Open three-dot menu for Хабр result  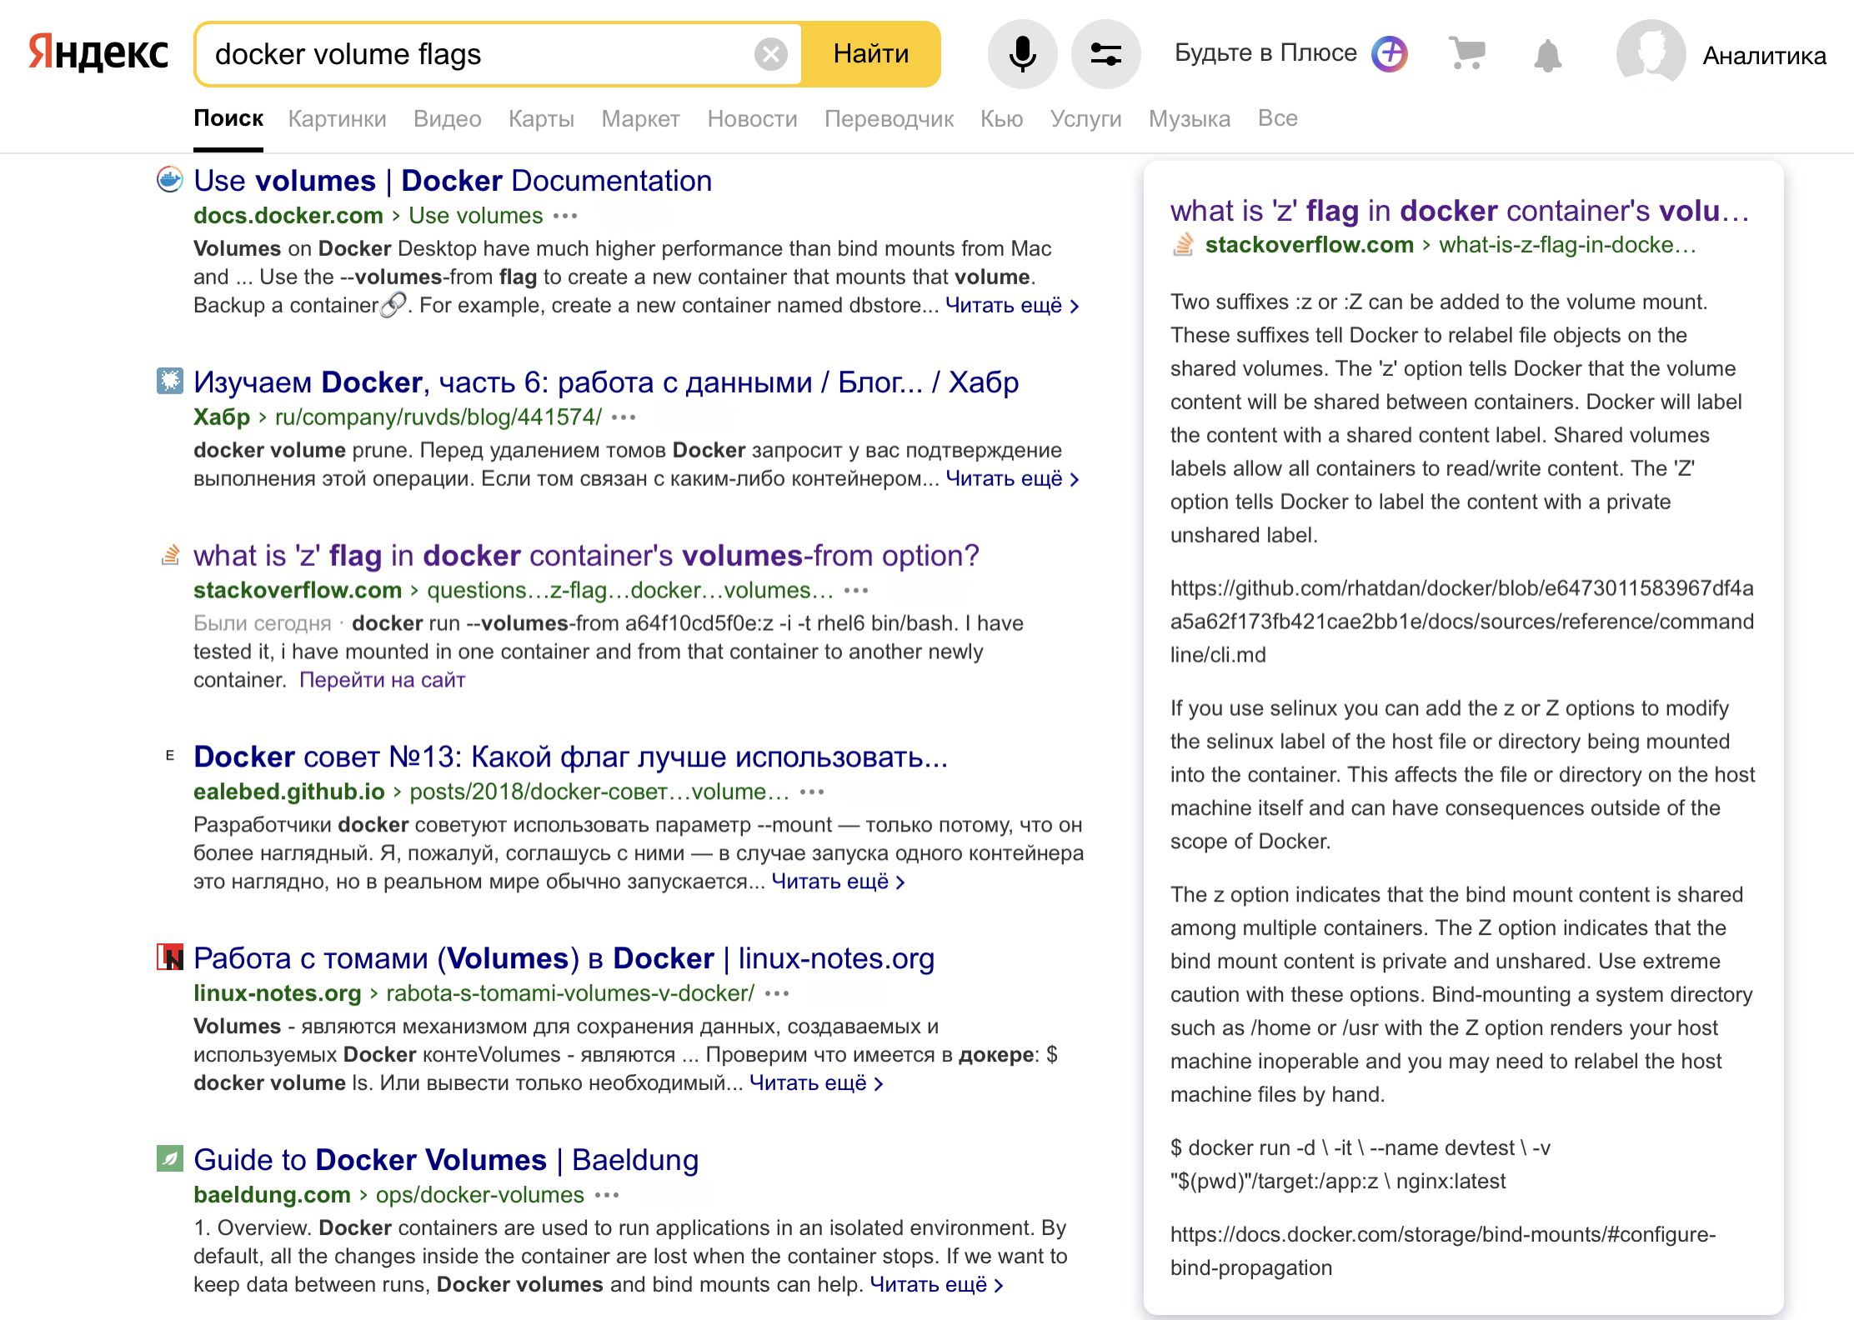coord(624,417)
